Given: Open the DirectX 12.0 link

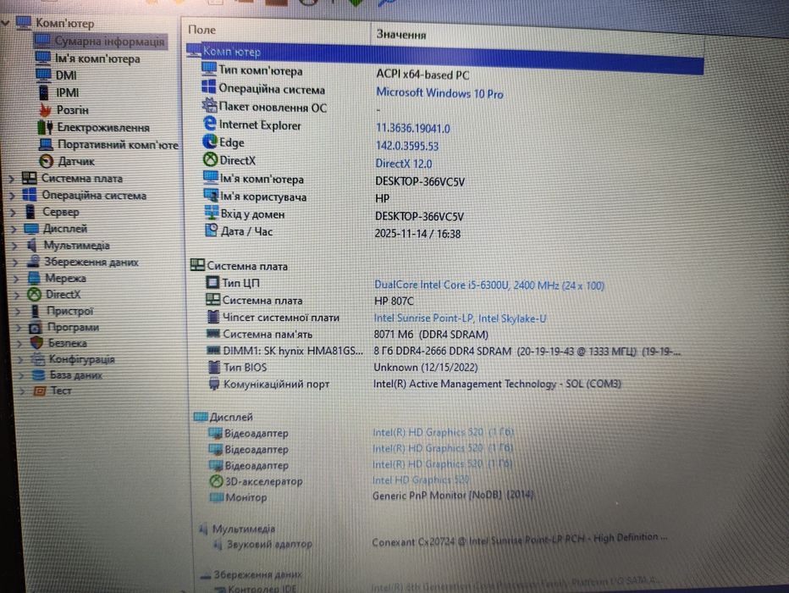Looking at the screenshot, I should click(404, 163).
